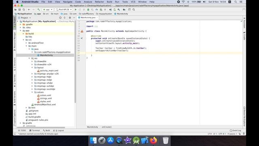Toggle the Favorites side tab
The width and height of the screenshot is (259, 146).
coord(15,81)
